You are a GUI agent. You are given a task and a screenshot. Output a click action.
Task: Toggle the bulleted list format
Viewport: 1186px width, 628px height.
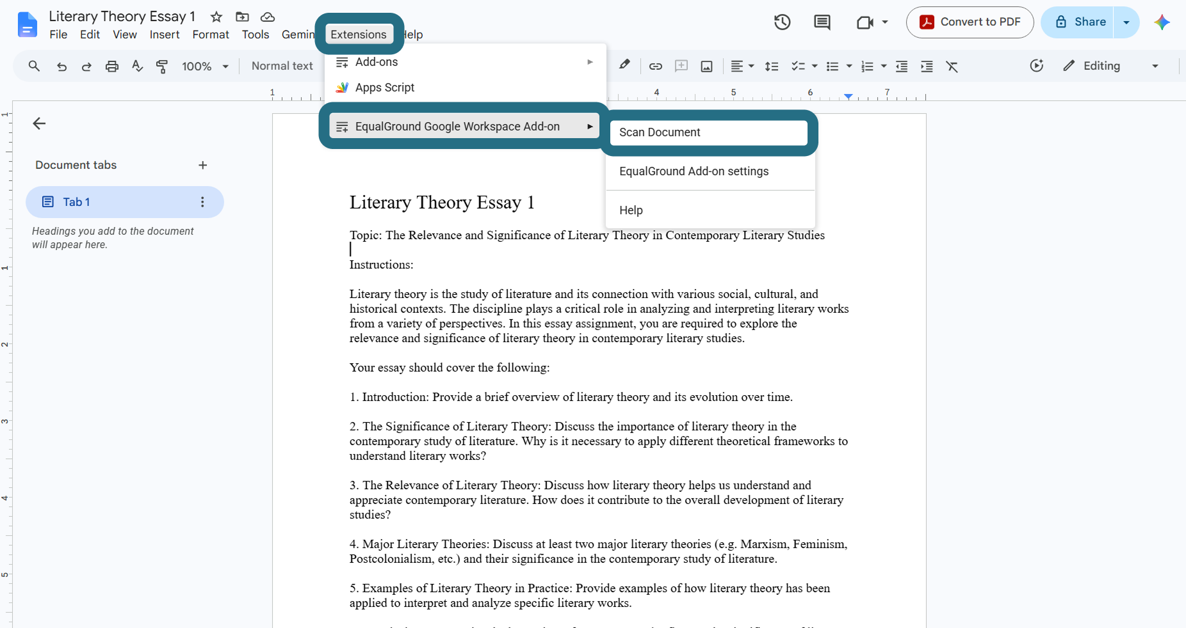click(x=833, y=66)
